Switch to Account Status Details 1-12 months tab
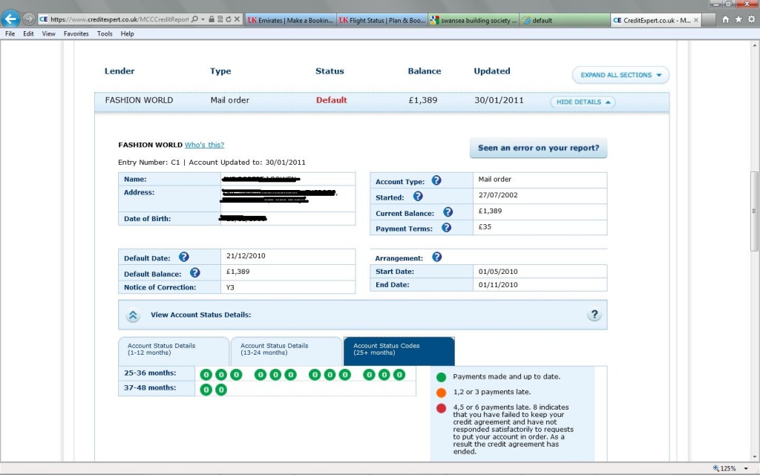This screenshot has width=760, height=475. click(173, 350)
